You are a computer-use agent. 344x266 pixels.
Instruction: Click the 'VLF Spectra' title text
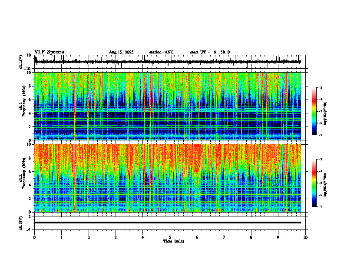pyautogui.click(x=49, y=52)
